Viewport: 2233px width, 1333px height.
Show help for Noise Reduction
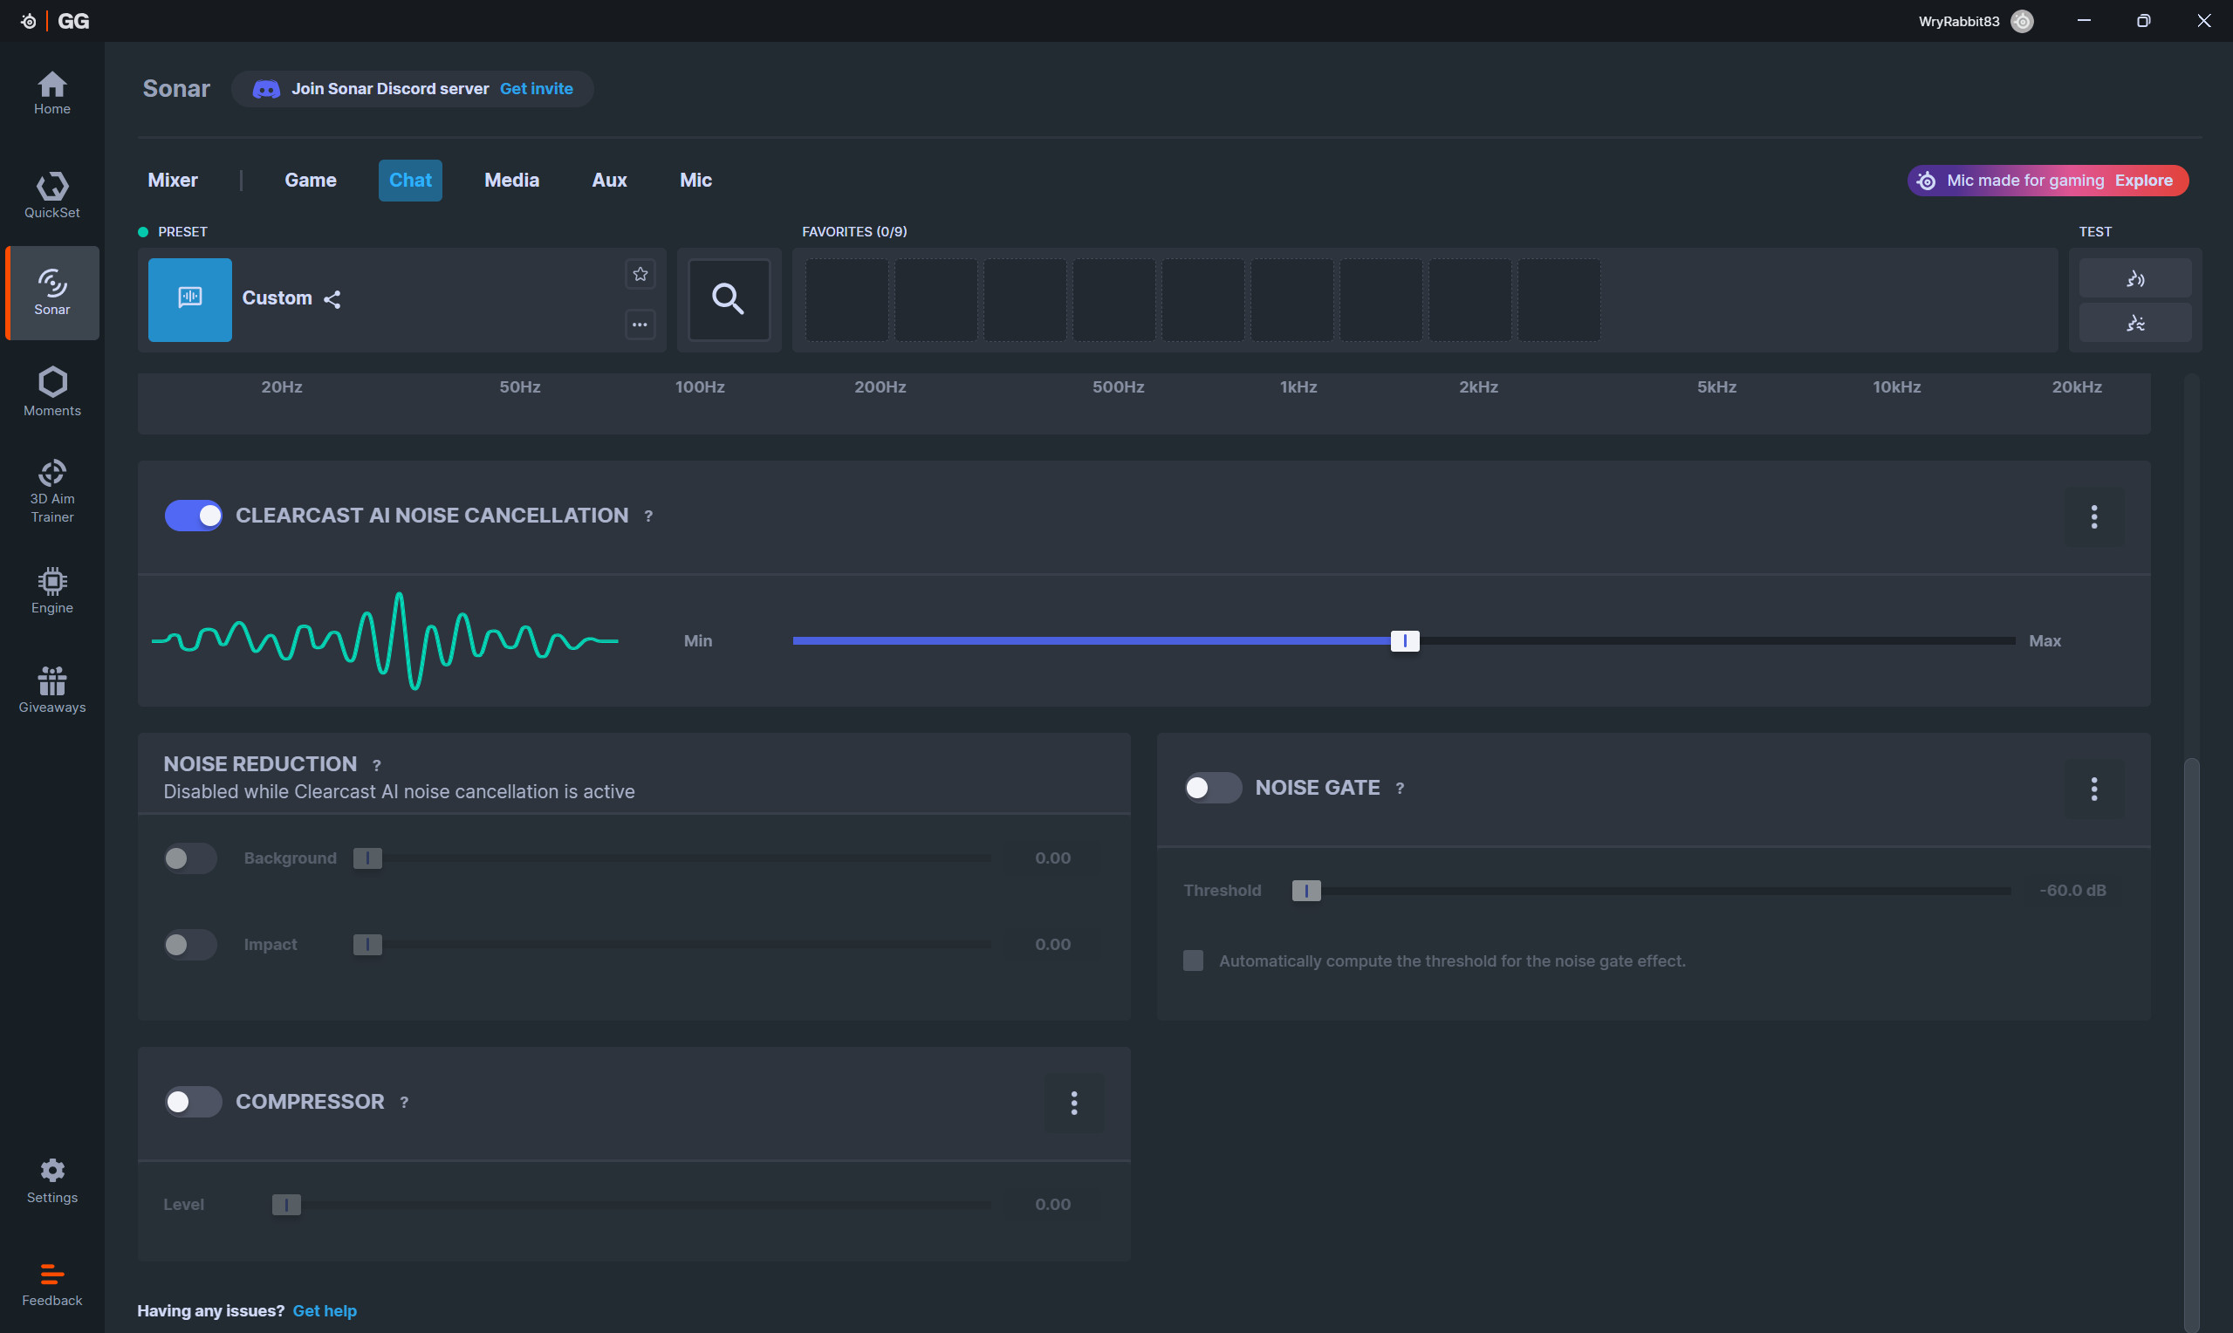[x=376, y=765]
